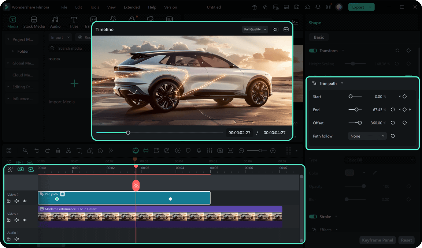Reset the End trim path value

click(393, 110)
